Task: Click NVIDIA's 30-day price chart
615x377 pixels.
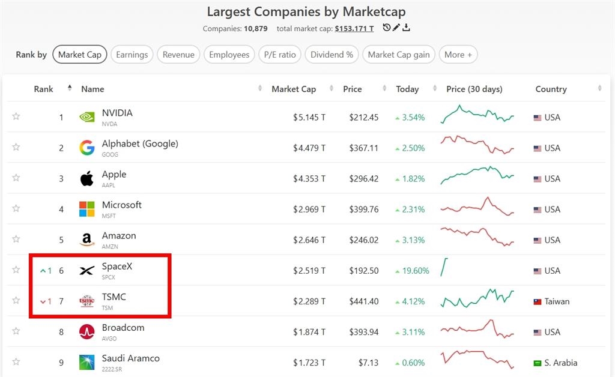Action: [477, 114]
